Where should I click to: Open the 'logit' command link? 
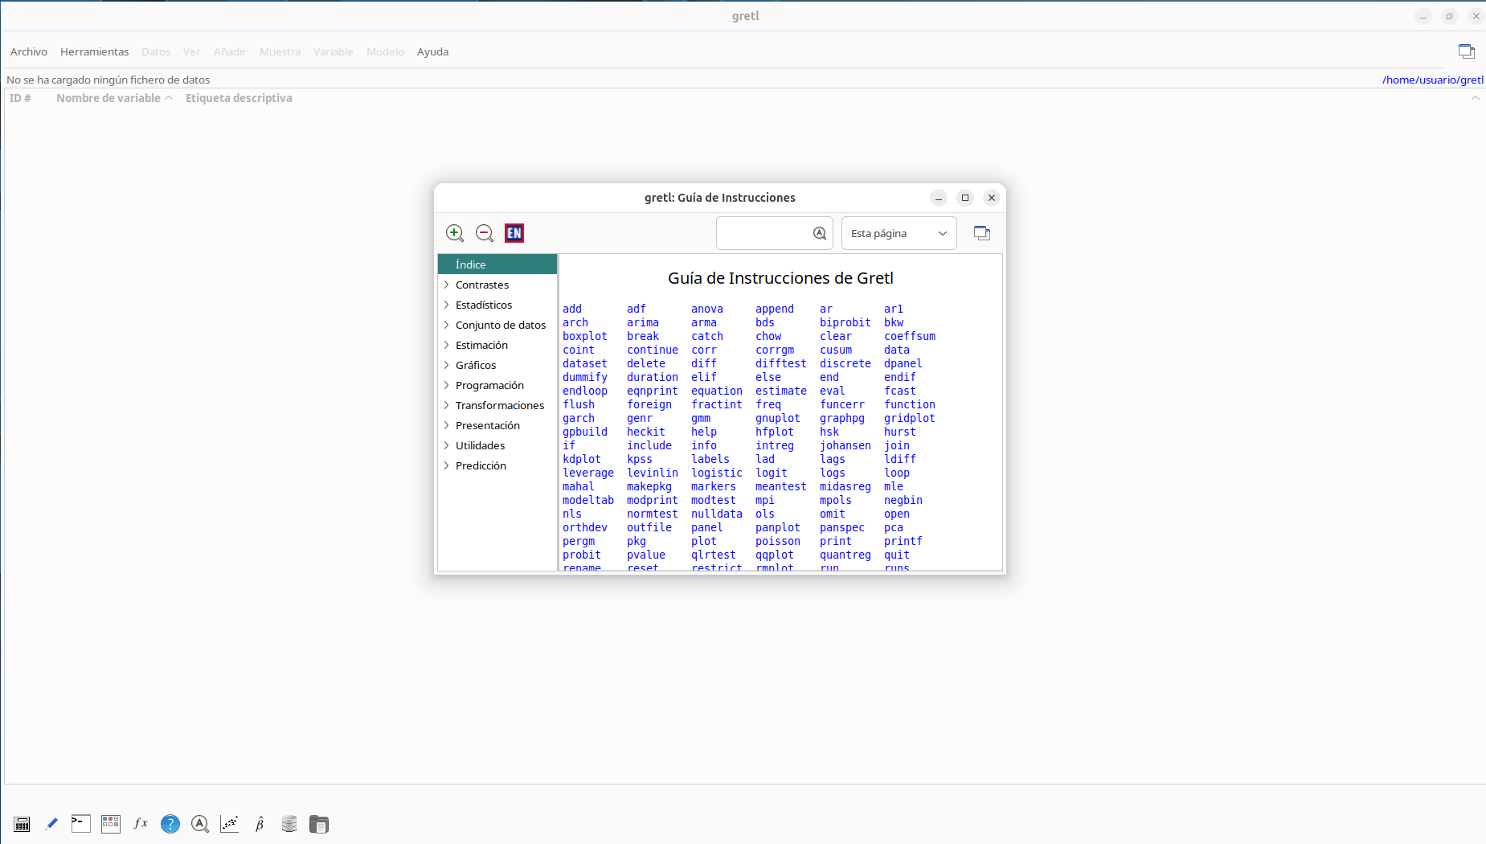[x=772, y=473]
